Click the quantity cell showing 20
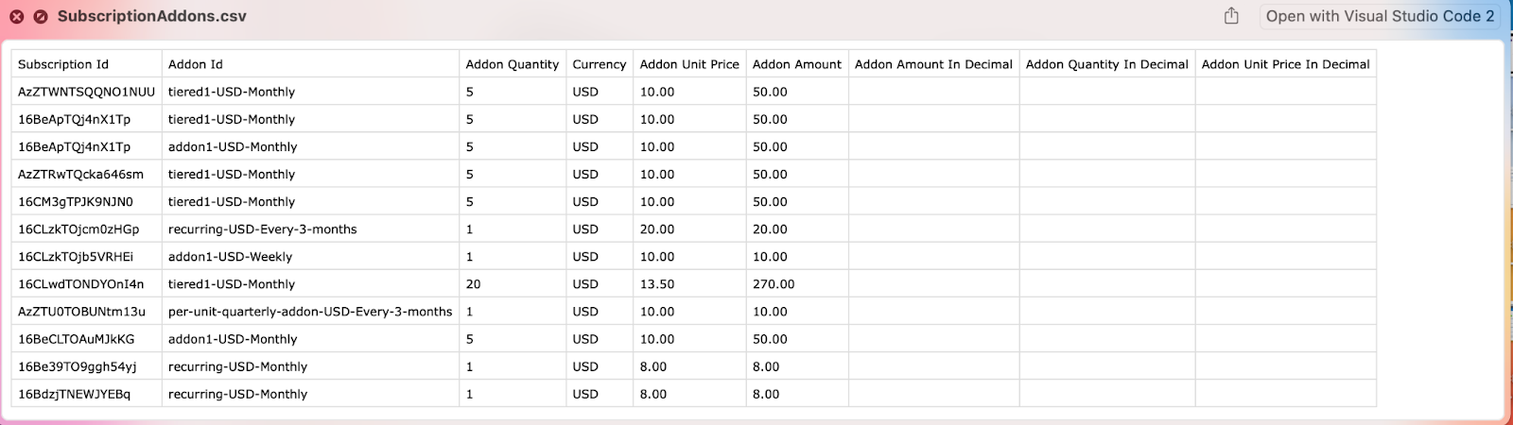Image resolution: width=1513 pixels, height=425 pixels. [x=474, y=284]
